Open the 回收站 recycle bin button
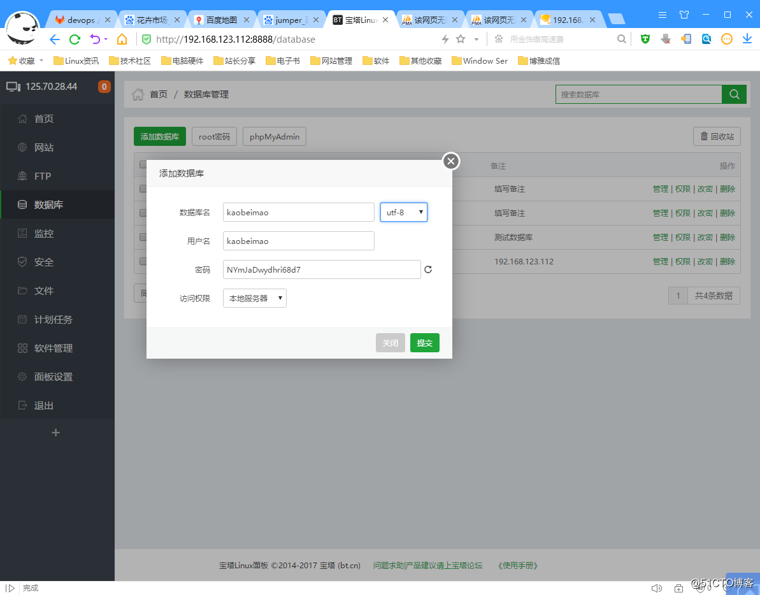The image size is (760, 595). [717, 136]
